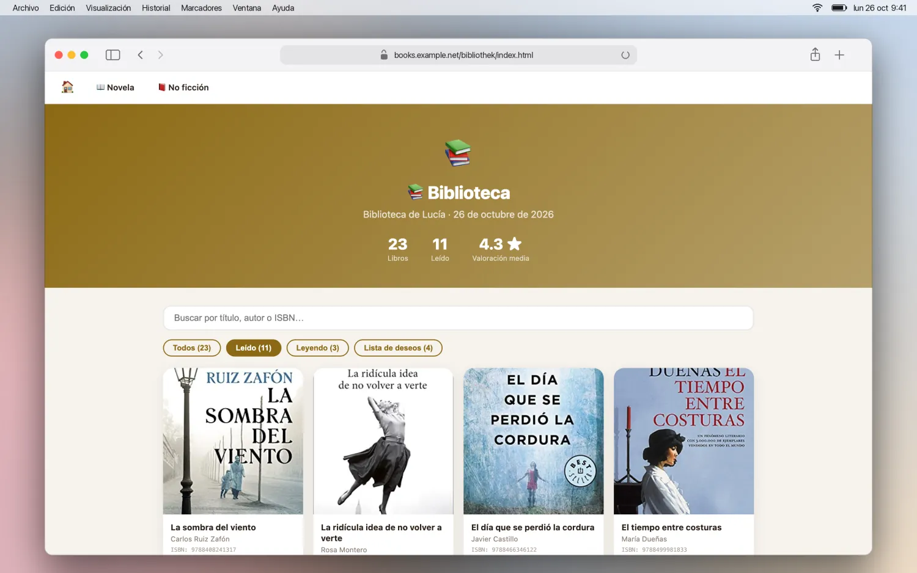The height and width of the screenshot is (573, 917).
Task: Open the Marcadores menu
Action: click(201, 8)
